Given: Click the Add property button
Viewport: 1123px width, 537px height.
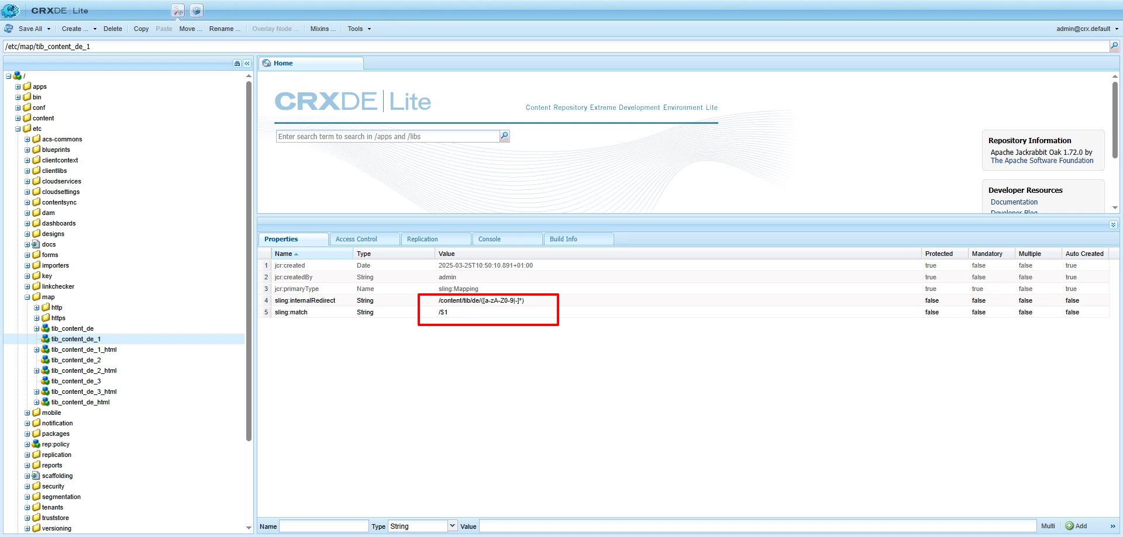Looking at the screenshot, I should pyautogui.click(x=1076, y=526).
